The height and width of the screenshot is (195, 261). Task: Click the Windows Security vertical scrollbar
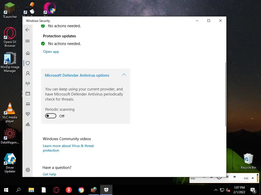(x=225, y=94)
